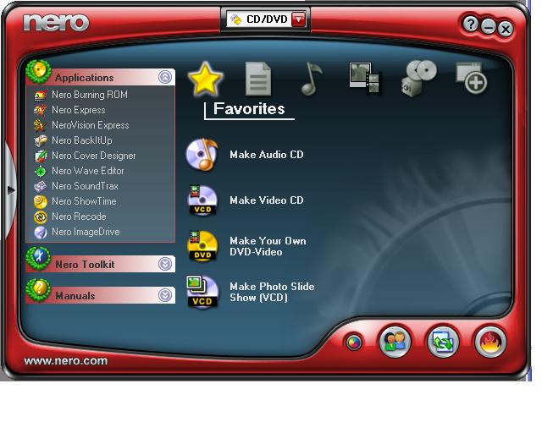Screen dimensions: 542x433
Task: Select the Data document category icon
Action: 258,79
